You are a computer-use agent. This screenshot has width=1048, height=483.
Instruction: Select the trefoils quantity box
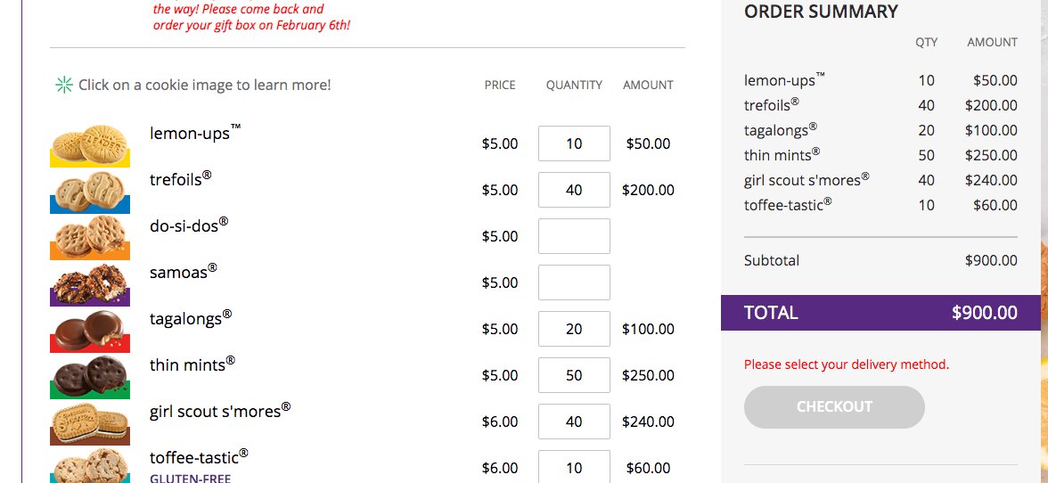(x=574, y=190)
